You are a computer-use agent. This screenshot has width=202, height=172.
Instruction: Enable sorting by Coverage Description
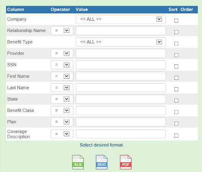[176, 135]
